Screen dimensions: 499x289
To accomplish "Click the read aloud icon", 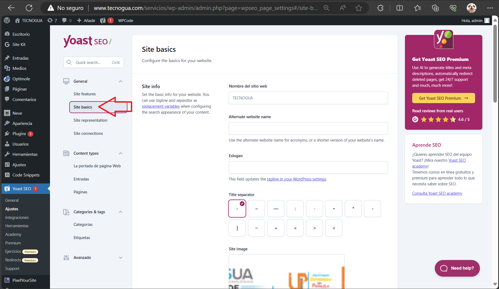I will point(343,8).
